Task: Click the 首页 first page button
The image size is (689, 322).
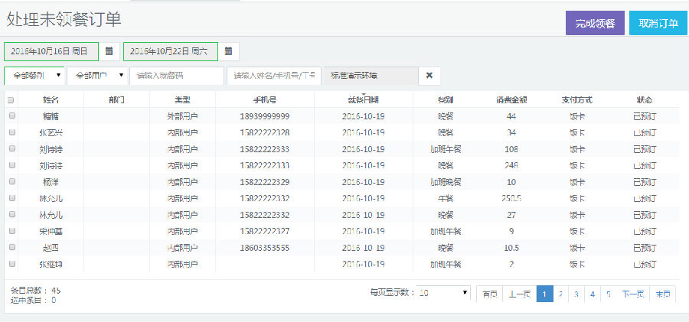Action: click(x=489, y=294)
